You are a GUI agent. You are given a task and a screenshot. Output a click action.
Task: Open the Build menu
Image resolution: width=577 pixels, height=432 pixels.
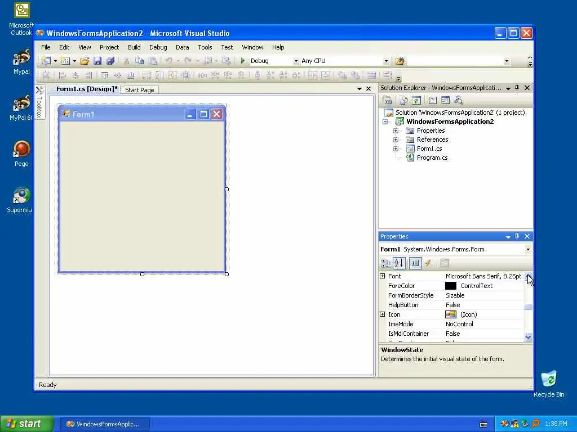134,47
